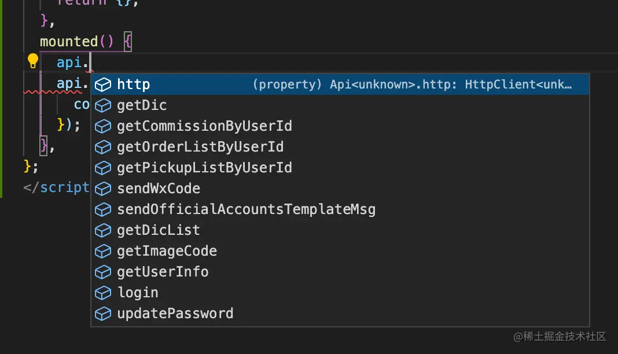
Task: Click the cube icon beside login
Action: point(103,293)
